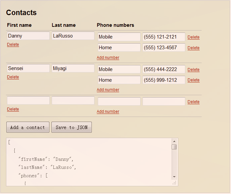Focus the Miyagi last name field
The image size is (231, 194).
pyautogui.click(x=73, y=68)
